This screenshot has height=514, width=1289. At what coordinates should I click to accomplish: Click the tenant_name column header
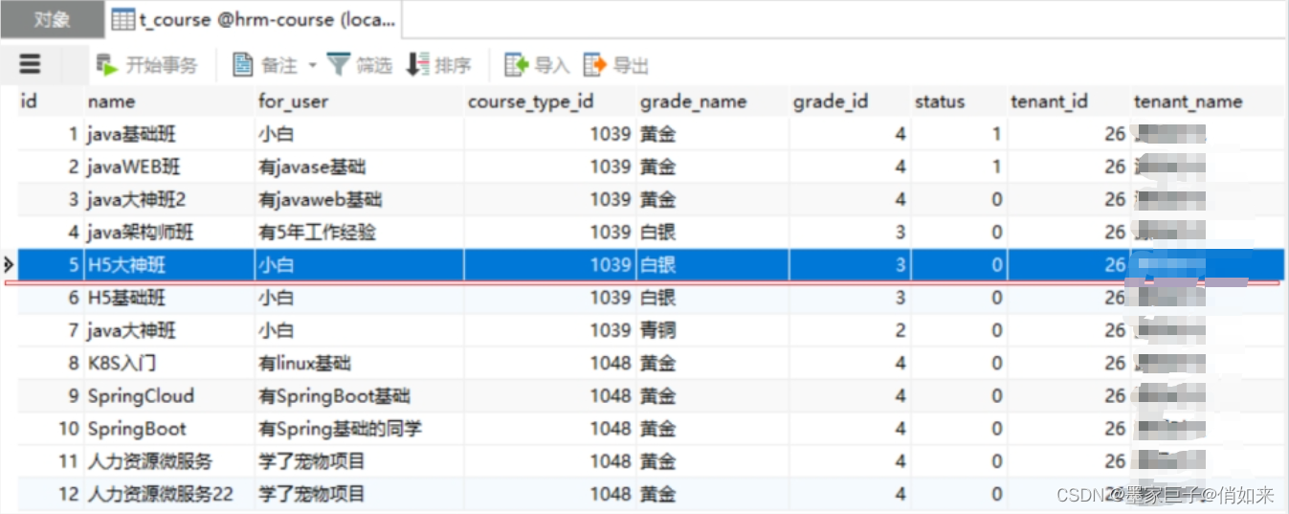pyautogui.click(x=1206, y=101)
